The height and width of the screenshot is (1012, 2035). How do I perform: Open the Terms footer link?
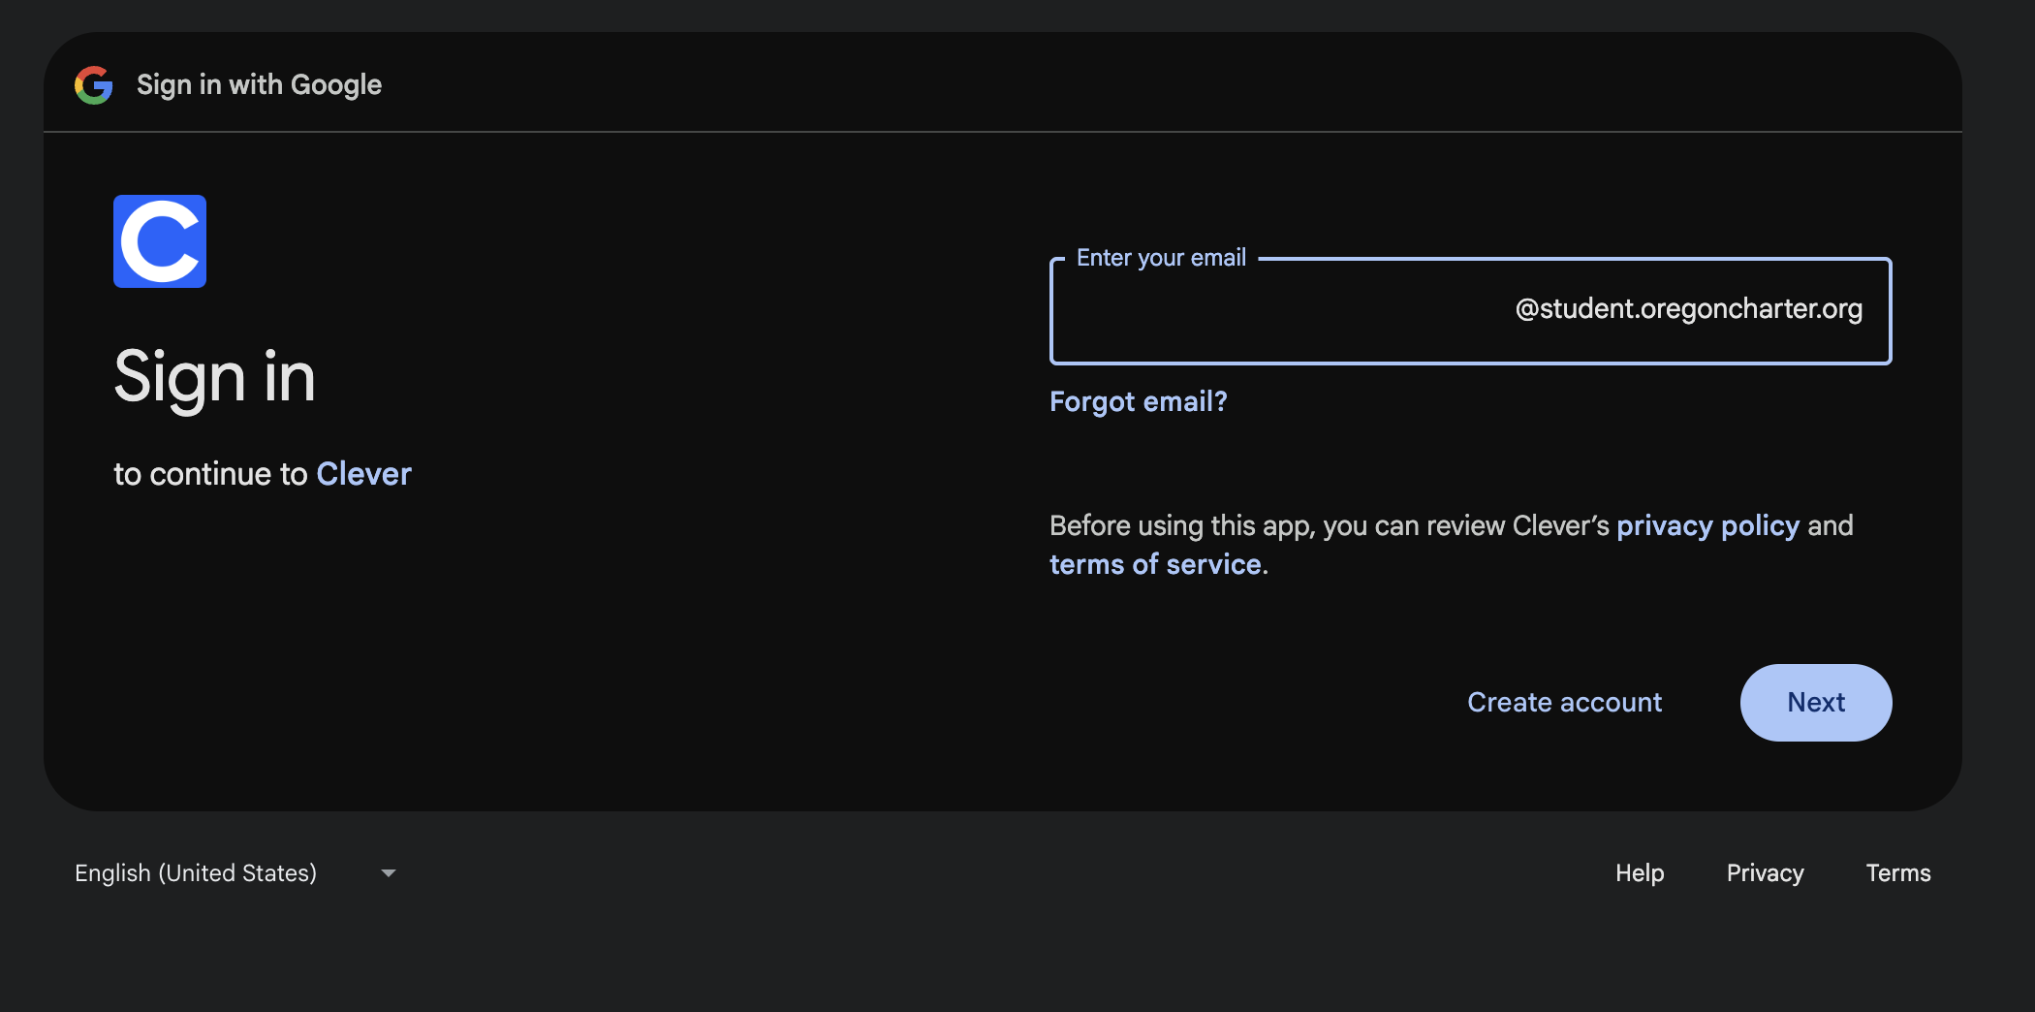(1898, 873)
